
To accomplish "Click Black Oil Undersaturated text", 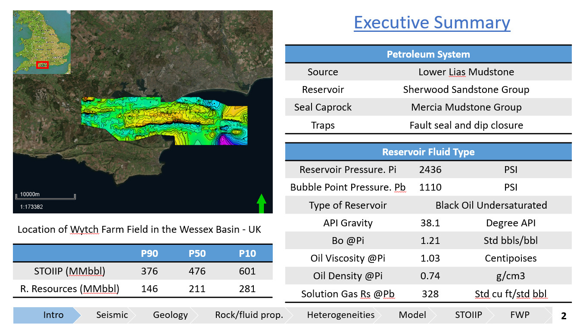I will pos(491,205).
